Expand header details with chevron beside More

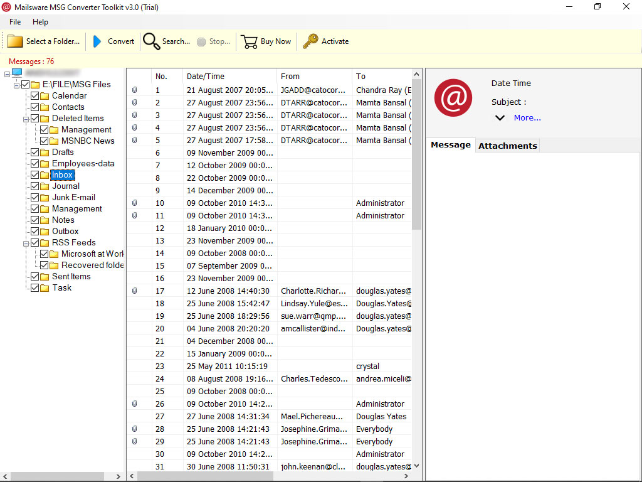tap(500, 118)
